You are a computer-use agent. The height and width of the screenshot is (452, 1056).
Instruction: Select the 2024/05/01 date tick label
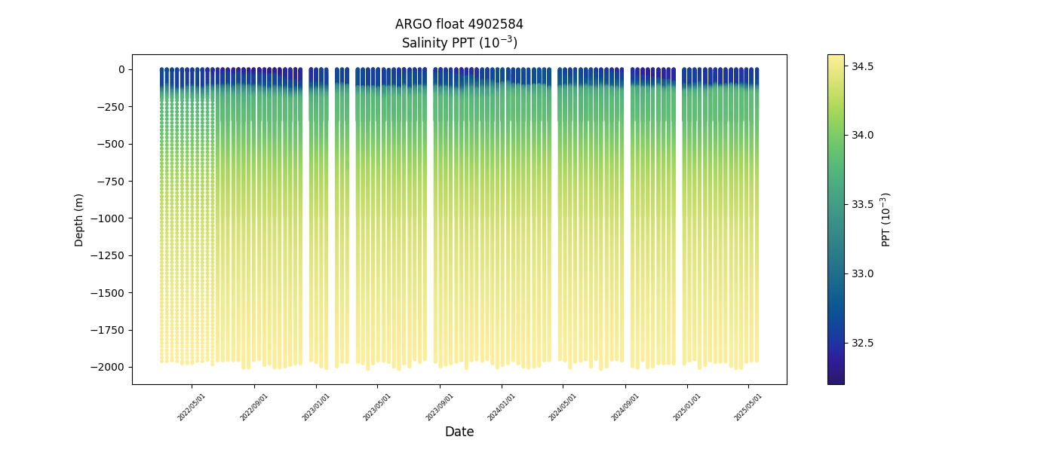563,407
